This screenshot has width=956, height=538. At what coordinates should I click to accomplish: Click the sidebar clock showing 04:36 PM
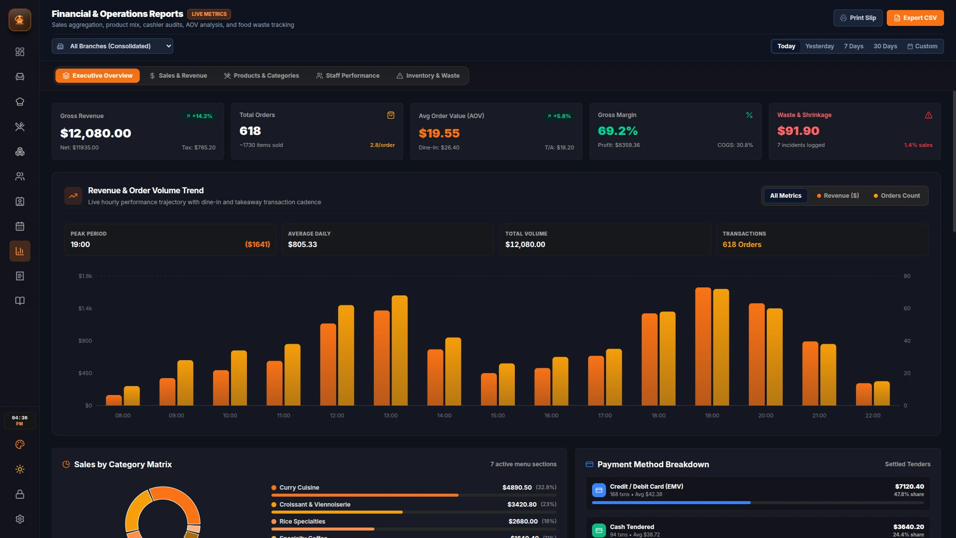pyautogui.click(x=19, y=420)
